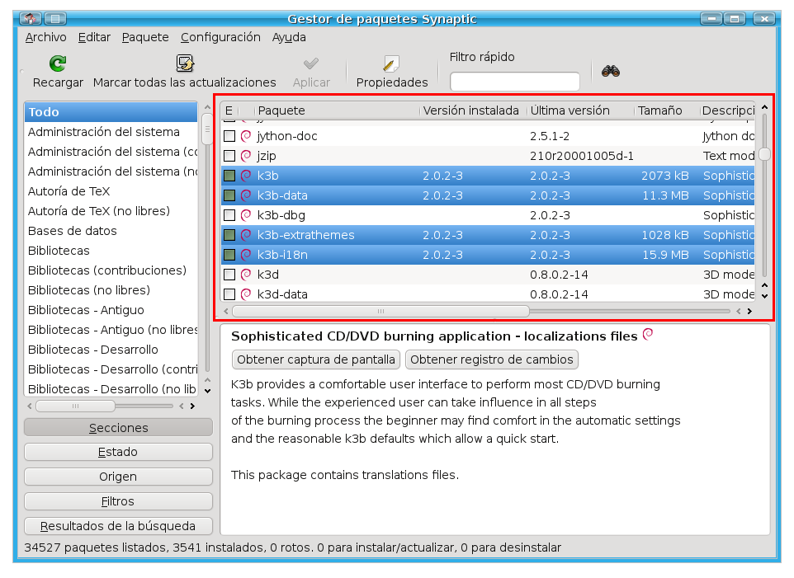Click the Aplicar checkmark icon
This screenshot has width=794, height=578.
[311, 63]
